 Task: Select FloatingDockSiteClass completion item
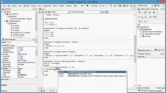92,72
